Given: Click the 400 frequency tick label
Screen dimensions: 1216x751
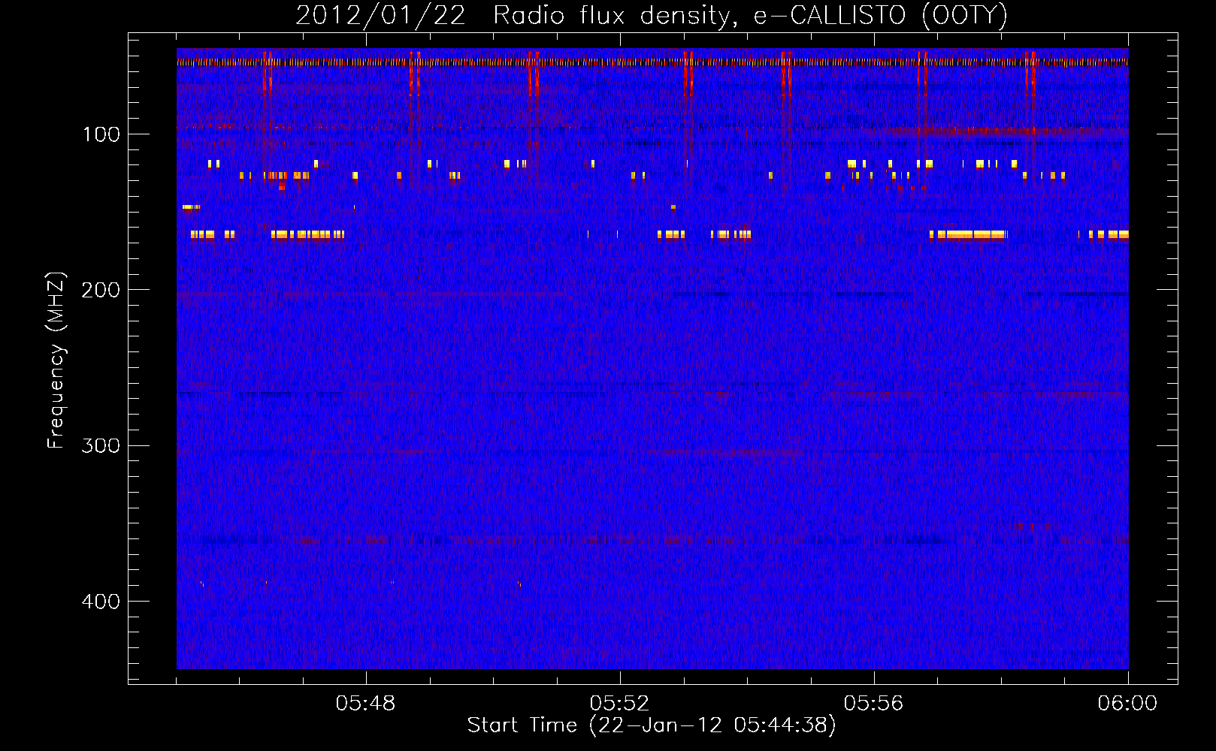Looking at the screenshot, I should pos(100,602).
